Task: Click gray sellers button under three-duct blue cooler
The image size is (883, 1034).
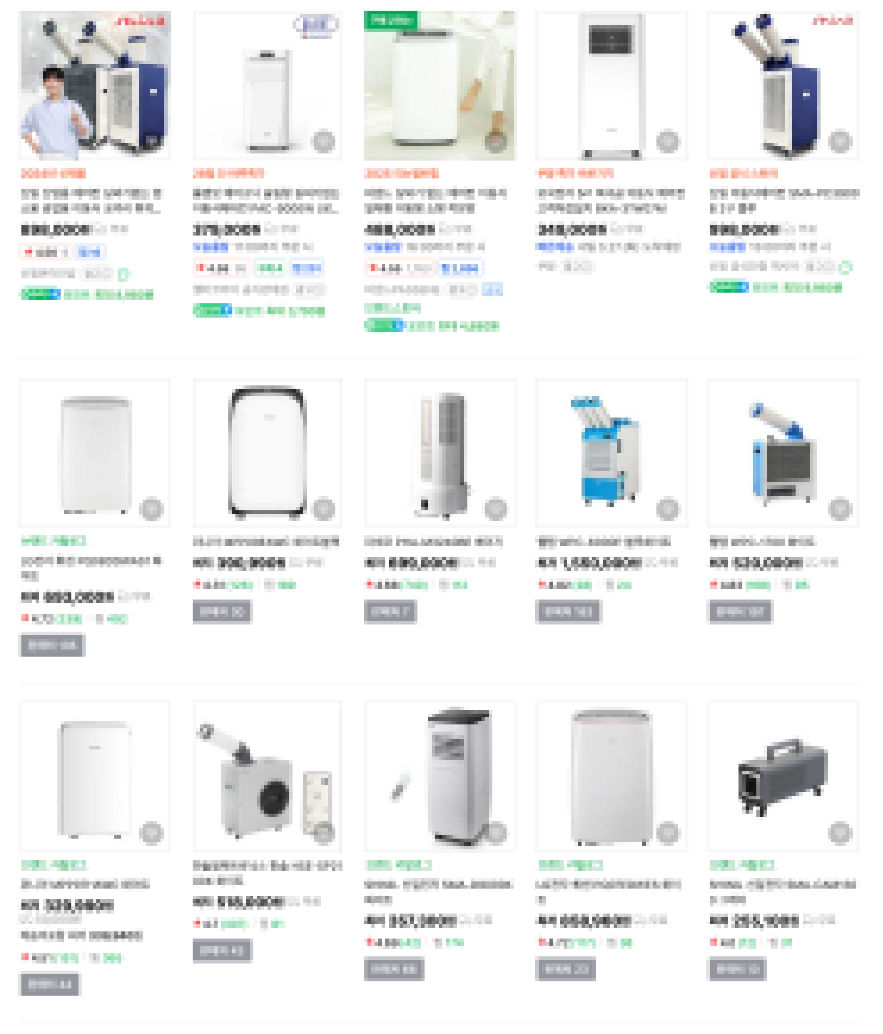Action: [568, 612]
